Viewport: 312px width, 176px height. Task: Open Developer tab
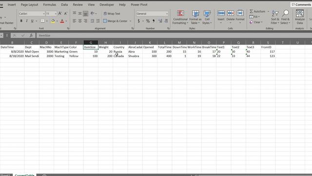(107, 4)
